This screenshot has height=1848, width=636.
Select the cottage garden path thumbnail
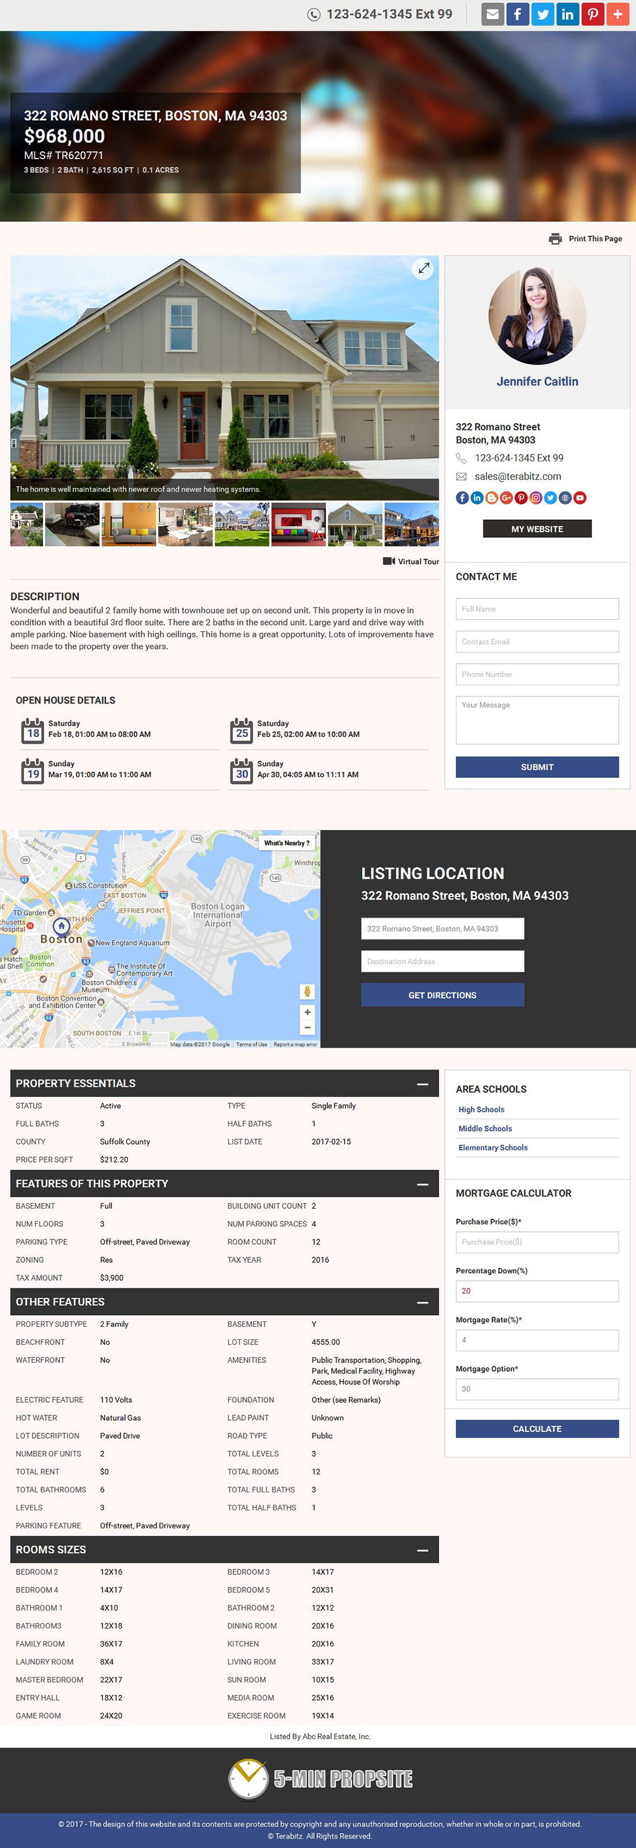(x=27, y=524)
